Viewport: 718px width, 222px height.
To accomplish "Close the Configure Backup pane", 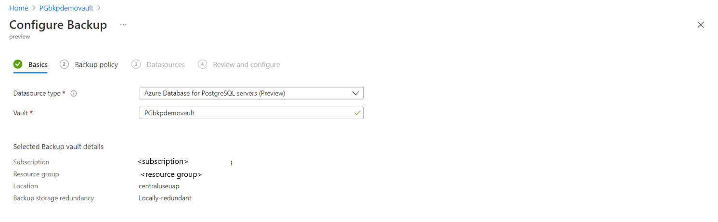I will 701,25.
